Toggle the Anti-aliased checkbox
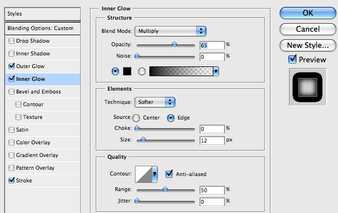 click(x=169, y=174)
